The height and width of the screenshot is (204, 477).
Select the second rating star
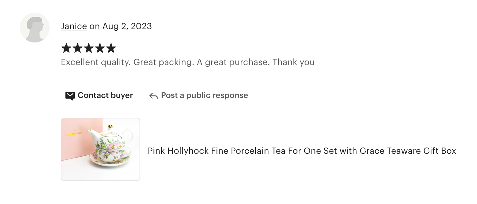pos(78,48)
